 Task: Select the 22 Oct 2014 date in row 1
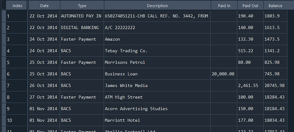44,16
